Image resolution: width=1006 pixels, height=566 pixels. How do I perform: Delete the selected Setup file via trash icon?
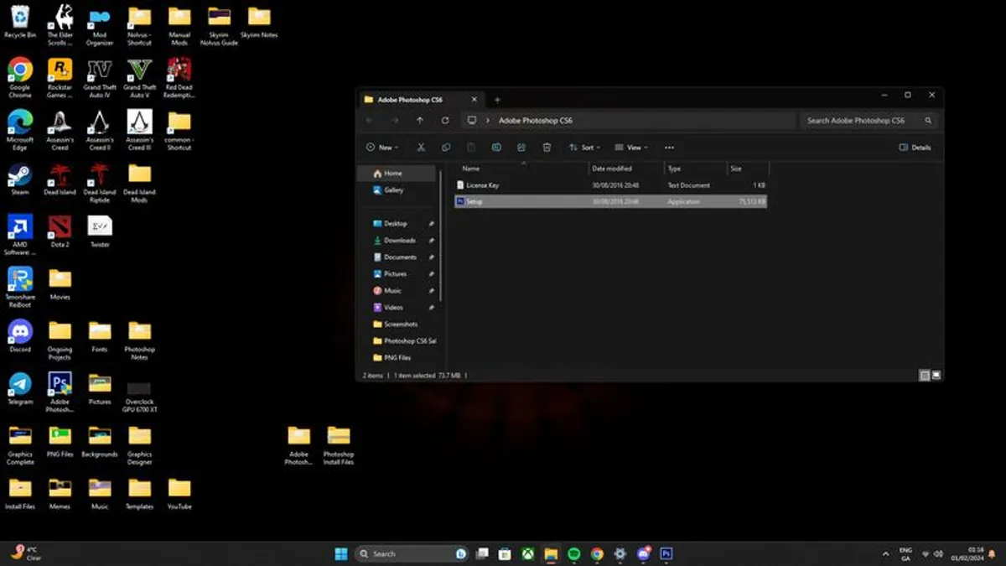pyautogui.click(x=547, y=147)
